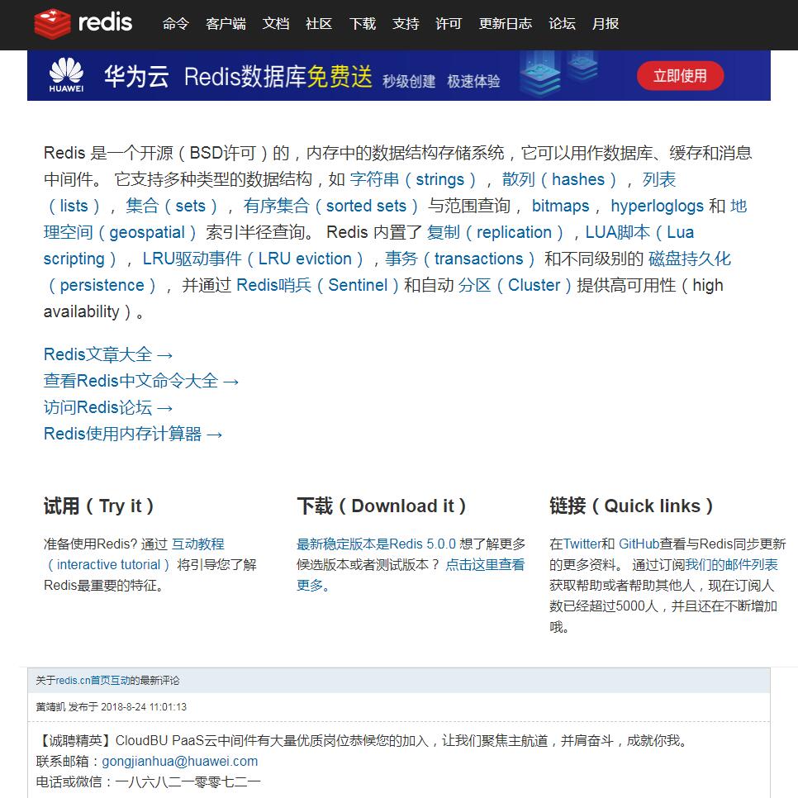798x798 pixels.
Task: Open 我们的邮件列表 link
Action: [x=731, y=565]
